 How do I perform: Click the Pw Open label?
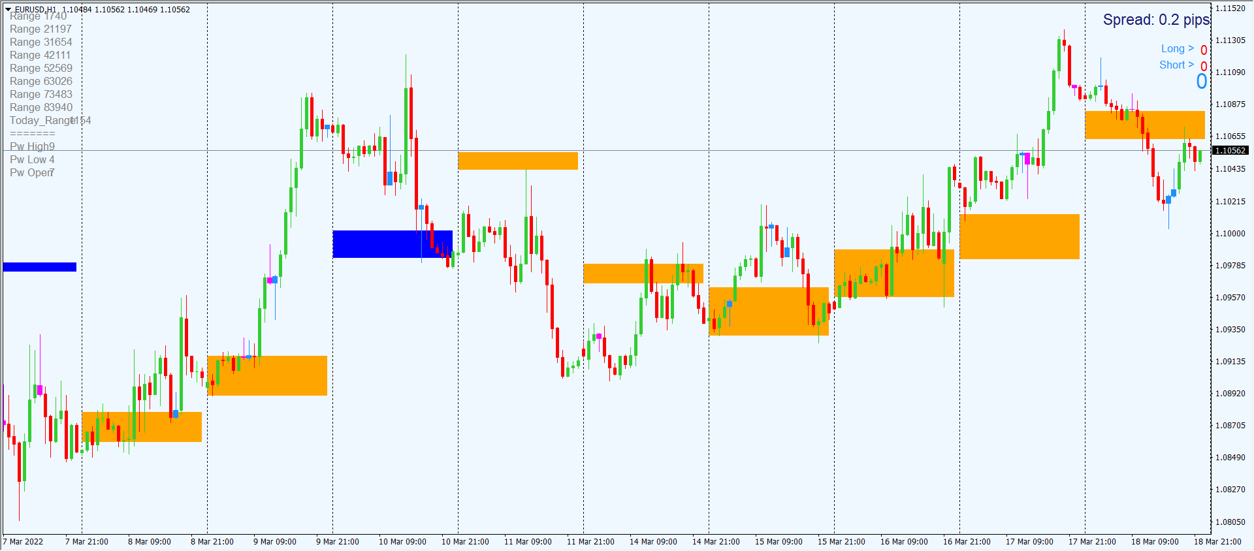coord(31,173)
